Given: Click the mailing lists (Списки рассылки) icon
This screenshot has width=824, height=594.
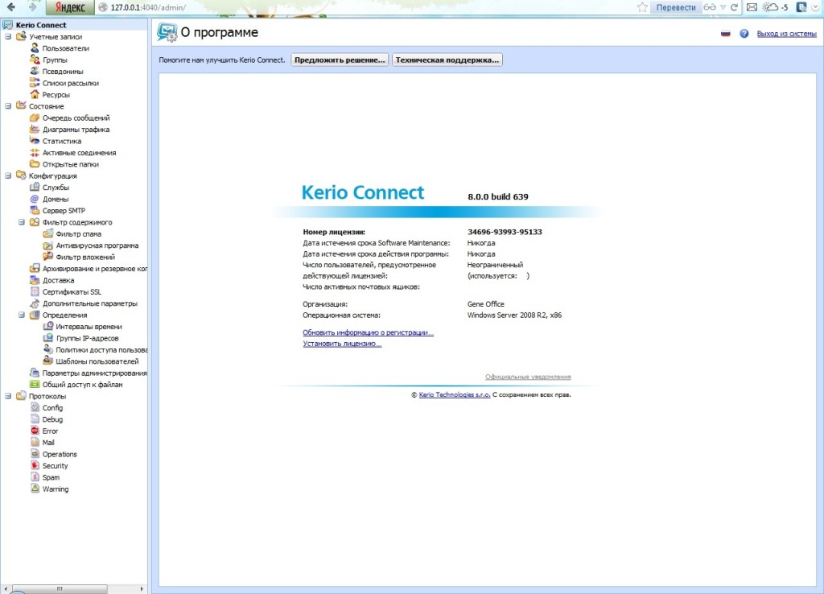Looking at the screenshot, I should pos(35,83).
